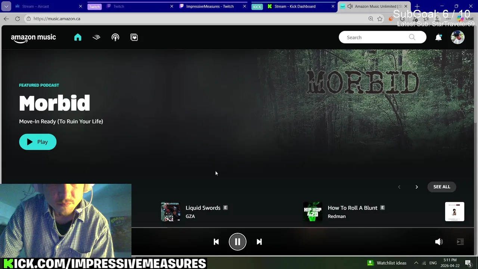This screenshot has height=269, width=478.
Task: Open Watchlist ideas in taskbar
Action: 387,263
